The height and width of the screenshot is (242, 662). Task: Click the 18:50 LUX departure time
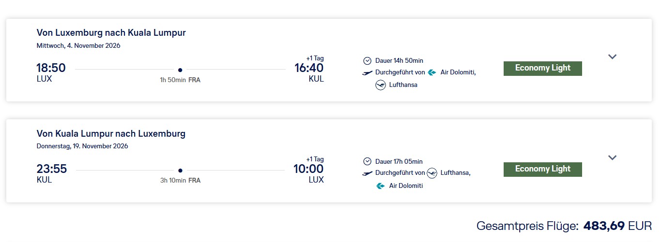point(51,69)
